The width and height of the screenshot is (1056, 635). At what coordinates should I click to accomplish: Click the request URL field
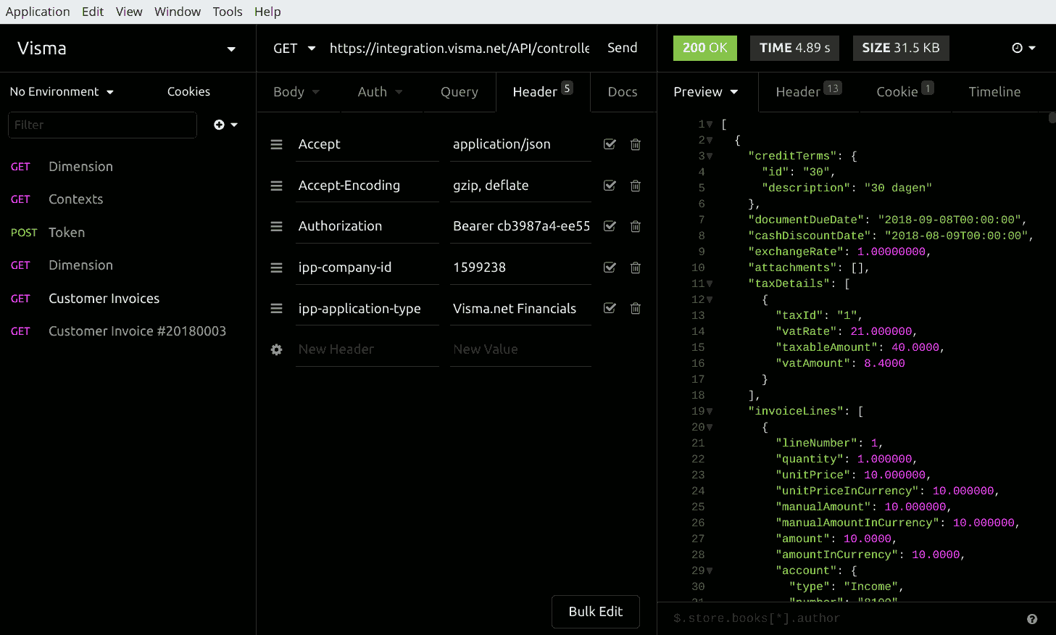pos(460,48)
